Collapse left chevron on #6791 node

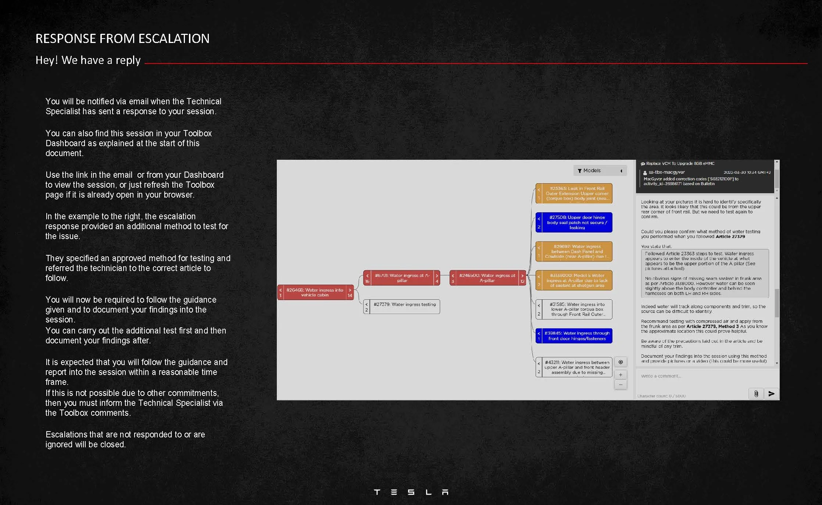point(367,276)
